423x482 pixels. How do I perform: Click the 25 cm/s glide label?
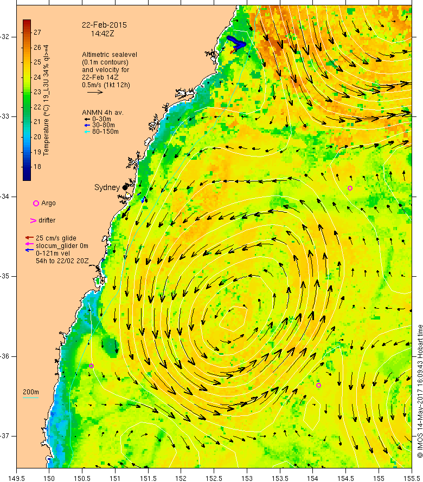pos(56,238)
